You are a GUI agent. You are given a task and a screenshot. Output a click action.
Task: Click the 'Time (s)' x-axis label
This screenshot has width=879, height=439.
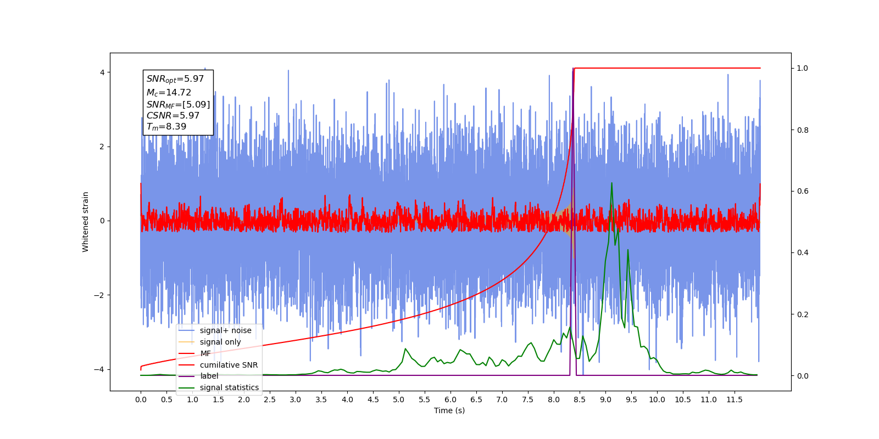click(x=449, y=410)
